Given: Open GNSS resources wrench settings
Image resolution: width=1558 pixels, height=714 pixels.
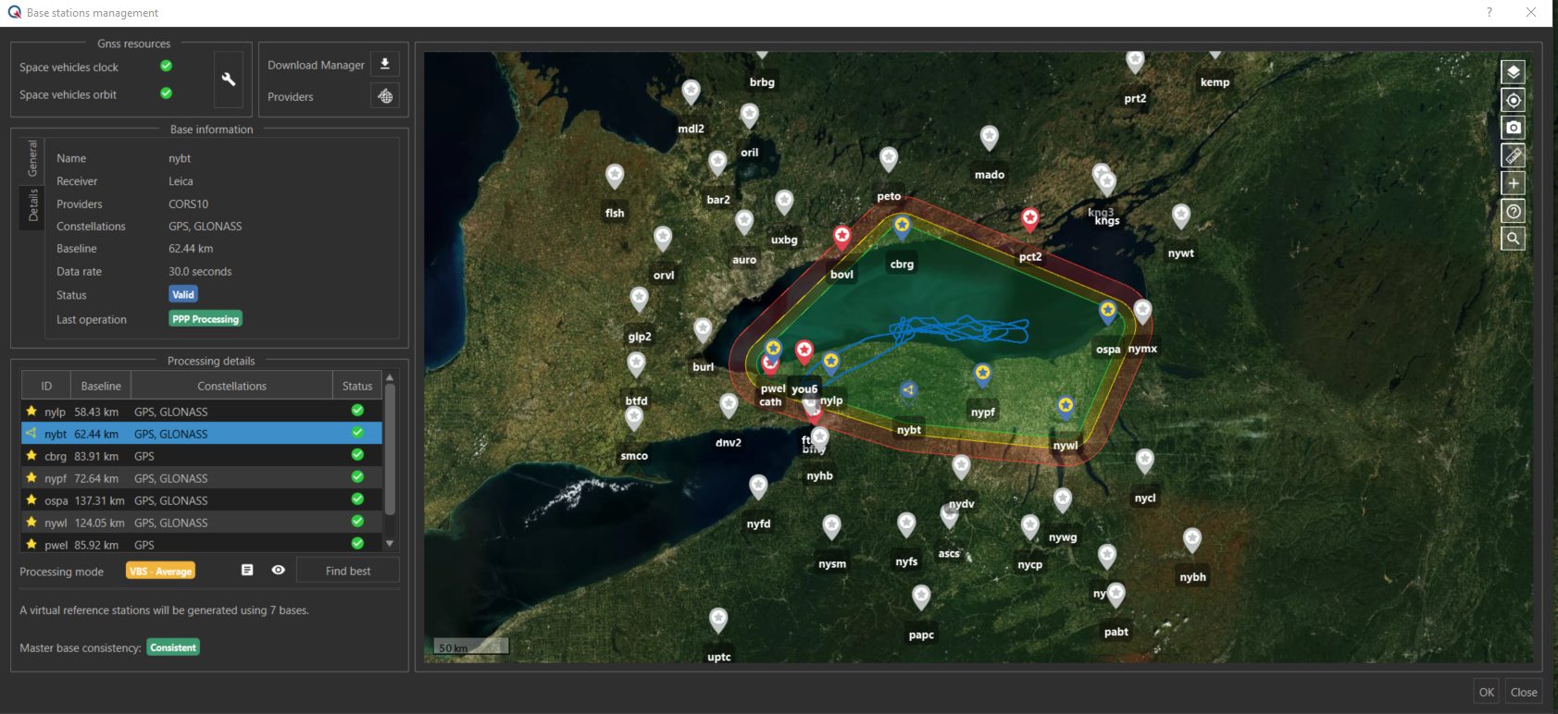Looking at the screenshot, I should tap(229, 80).
